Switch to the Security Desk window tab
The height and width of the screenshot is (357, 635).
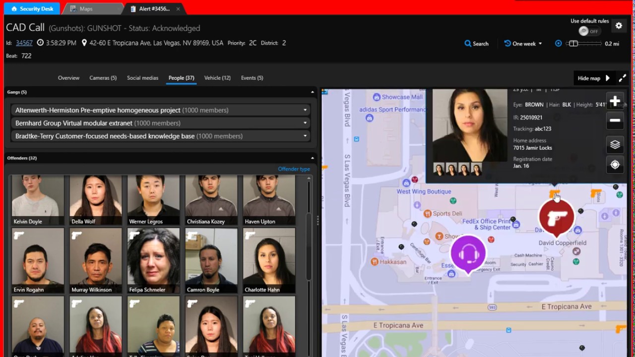(x=32, y=9)
